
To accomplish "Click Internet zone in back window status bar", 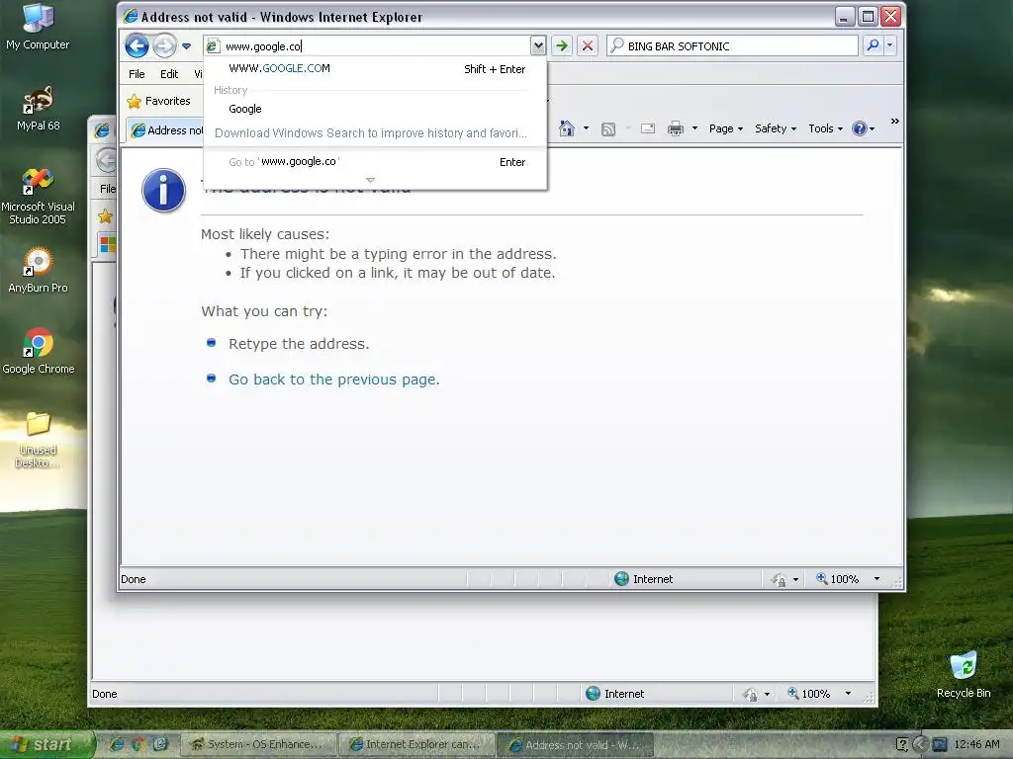I will (x=615, y=694).
